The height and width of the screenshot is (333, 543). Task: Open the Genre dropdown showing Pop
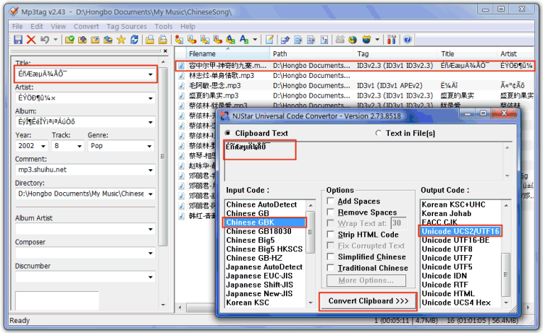tap(149, 146)
